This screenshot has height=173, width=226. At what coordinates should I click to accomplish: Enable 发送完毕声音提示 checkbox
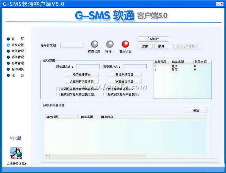tap(105, 89)
